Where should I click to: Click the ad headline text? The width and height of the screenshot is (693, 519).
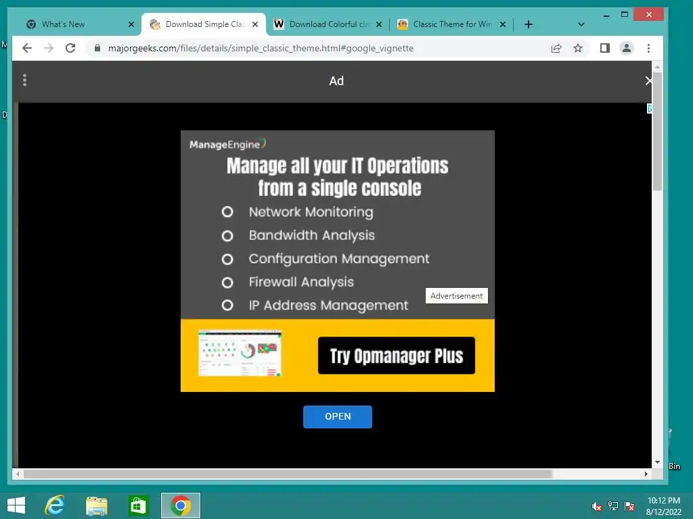click(x=338, y=176)
